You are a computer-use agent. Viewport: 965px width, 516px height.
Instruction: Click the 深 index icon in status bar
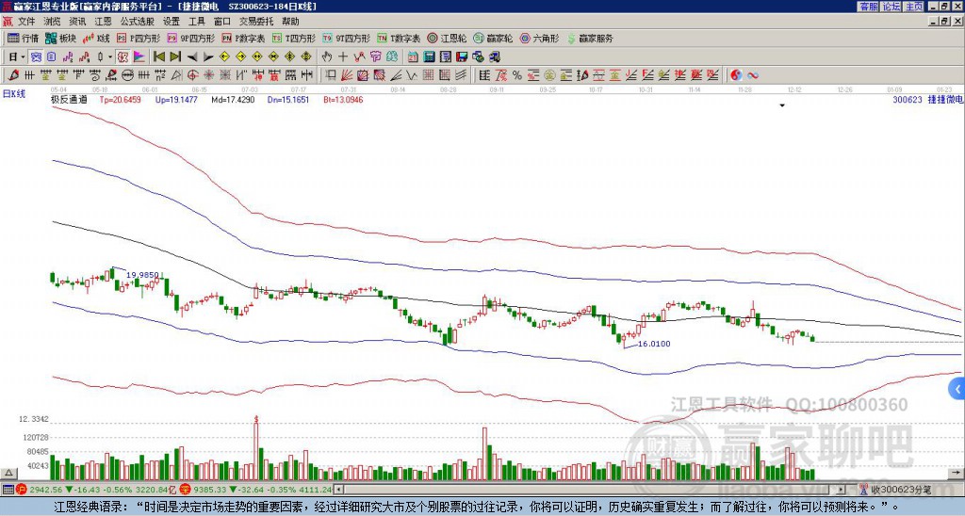pyautogui.click(x=185, y=490)
